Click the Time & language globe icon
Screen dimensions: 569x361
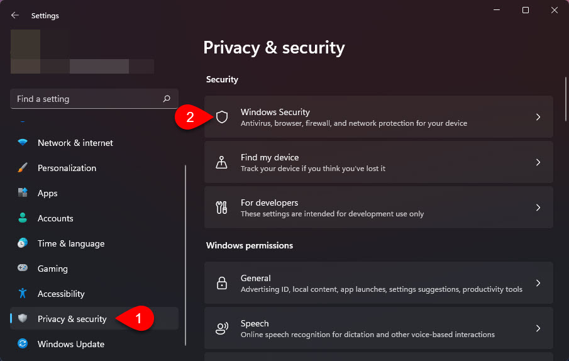pyautogui.click(x=23, y=243)
